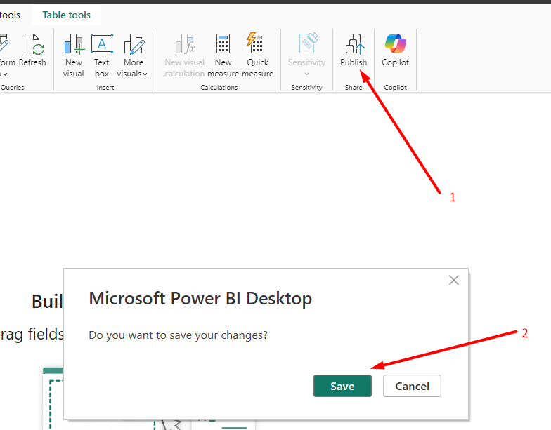The image size is (551, 430).
Task: Click Save in the dialog
Action: [x=342, y=386]
